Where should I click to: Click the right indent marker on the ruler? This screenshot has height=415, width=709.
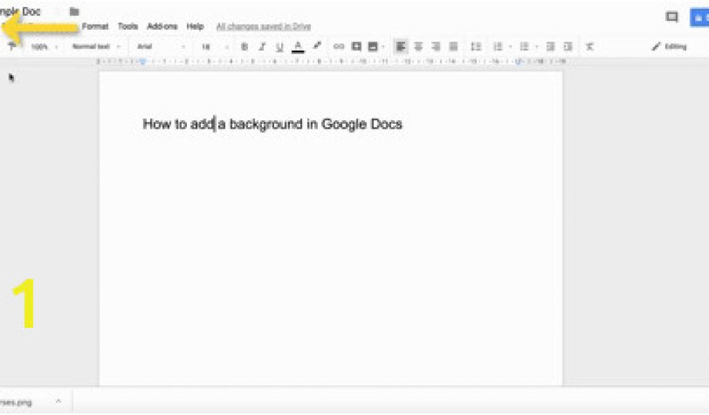coord(518,62)
